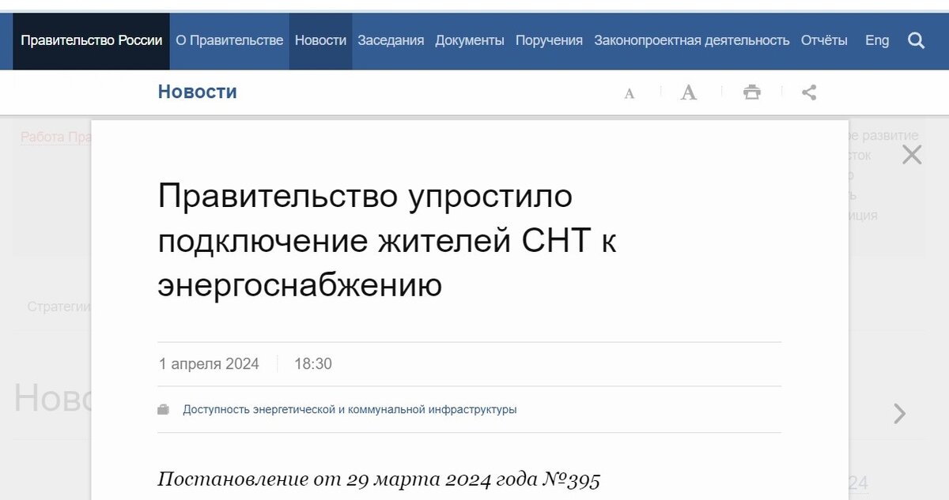Open the Заседания section
Image resolution: width=949 pixels, height=500 pixels.
(x=391, y=39)
